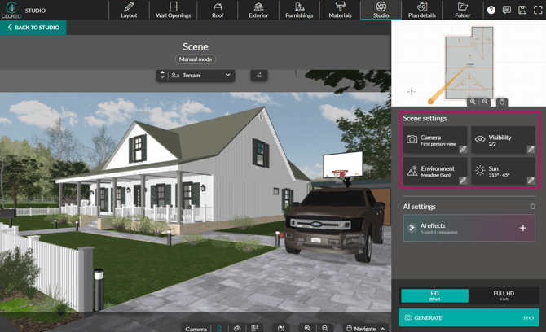
Task: Switch to the Roof tab
Action: (x=218, y=10)
